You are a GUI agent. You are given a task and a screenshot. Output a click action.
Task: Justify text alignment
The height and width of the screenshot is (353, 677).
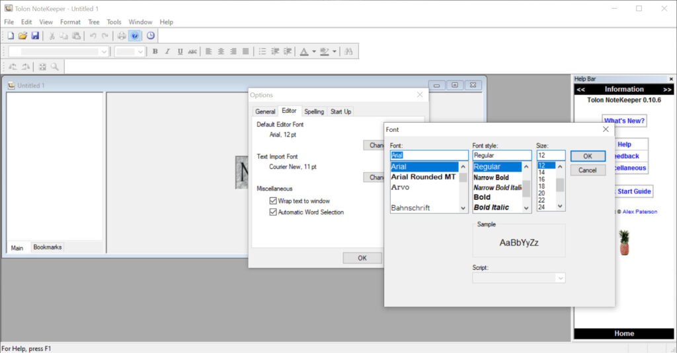[x=246, y=51]
